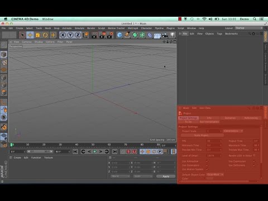Screen dimensions: 268x201
Task: Open the Layout Startup dropdown
Action: 248,28
